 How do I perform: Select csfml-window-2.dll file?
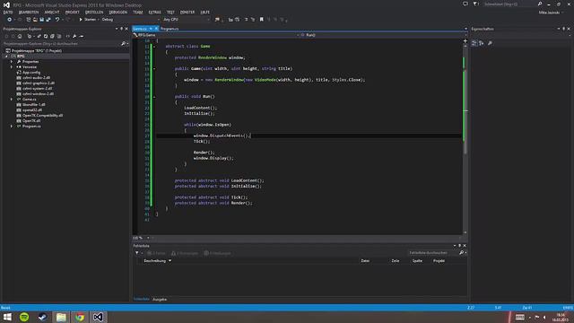(x=38, y=93)
